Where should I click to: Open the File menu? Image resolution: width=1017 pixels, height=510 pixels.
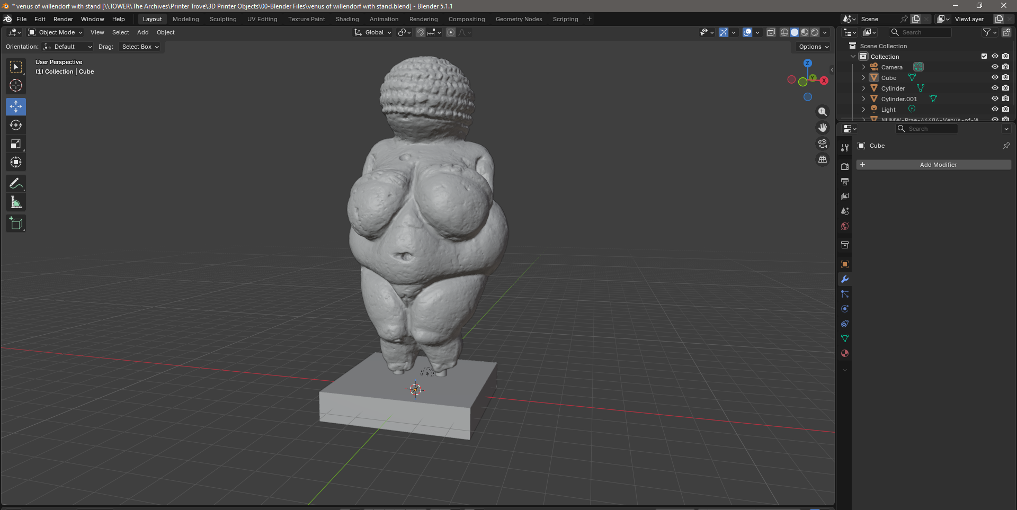(x=21, y=19)
